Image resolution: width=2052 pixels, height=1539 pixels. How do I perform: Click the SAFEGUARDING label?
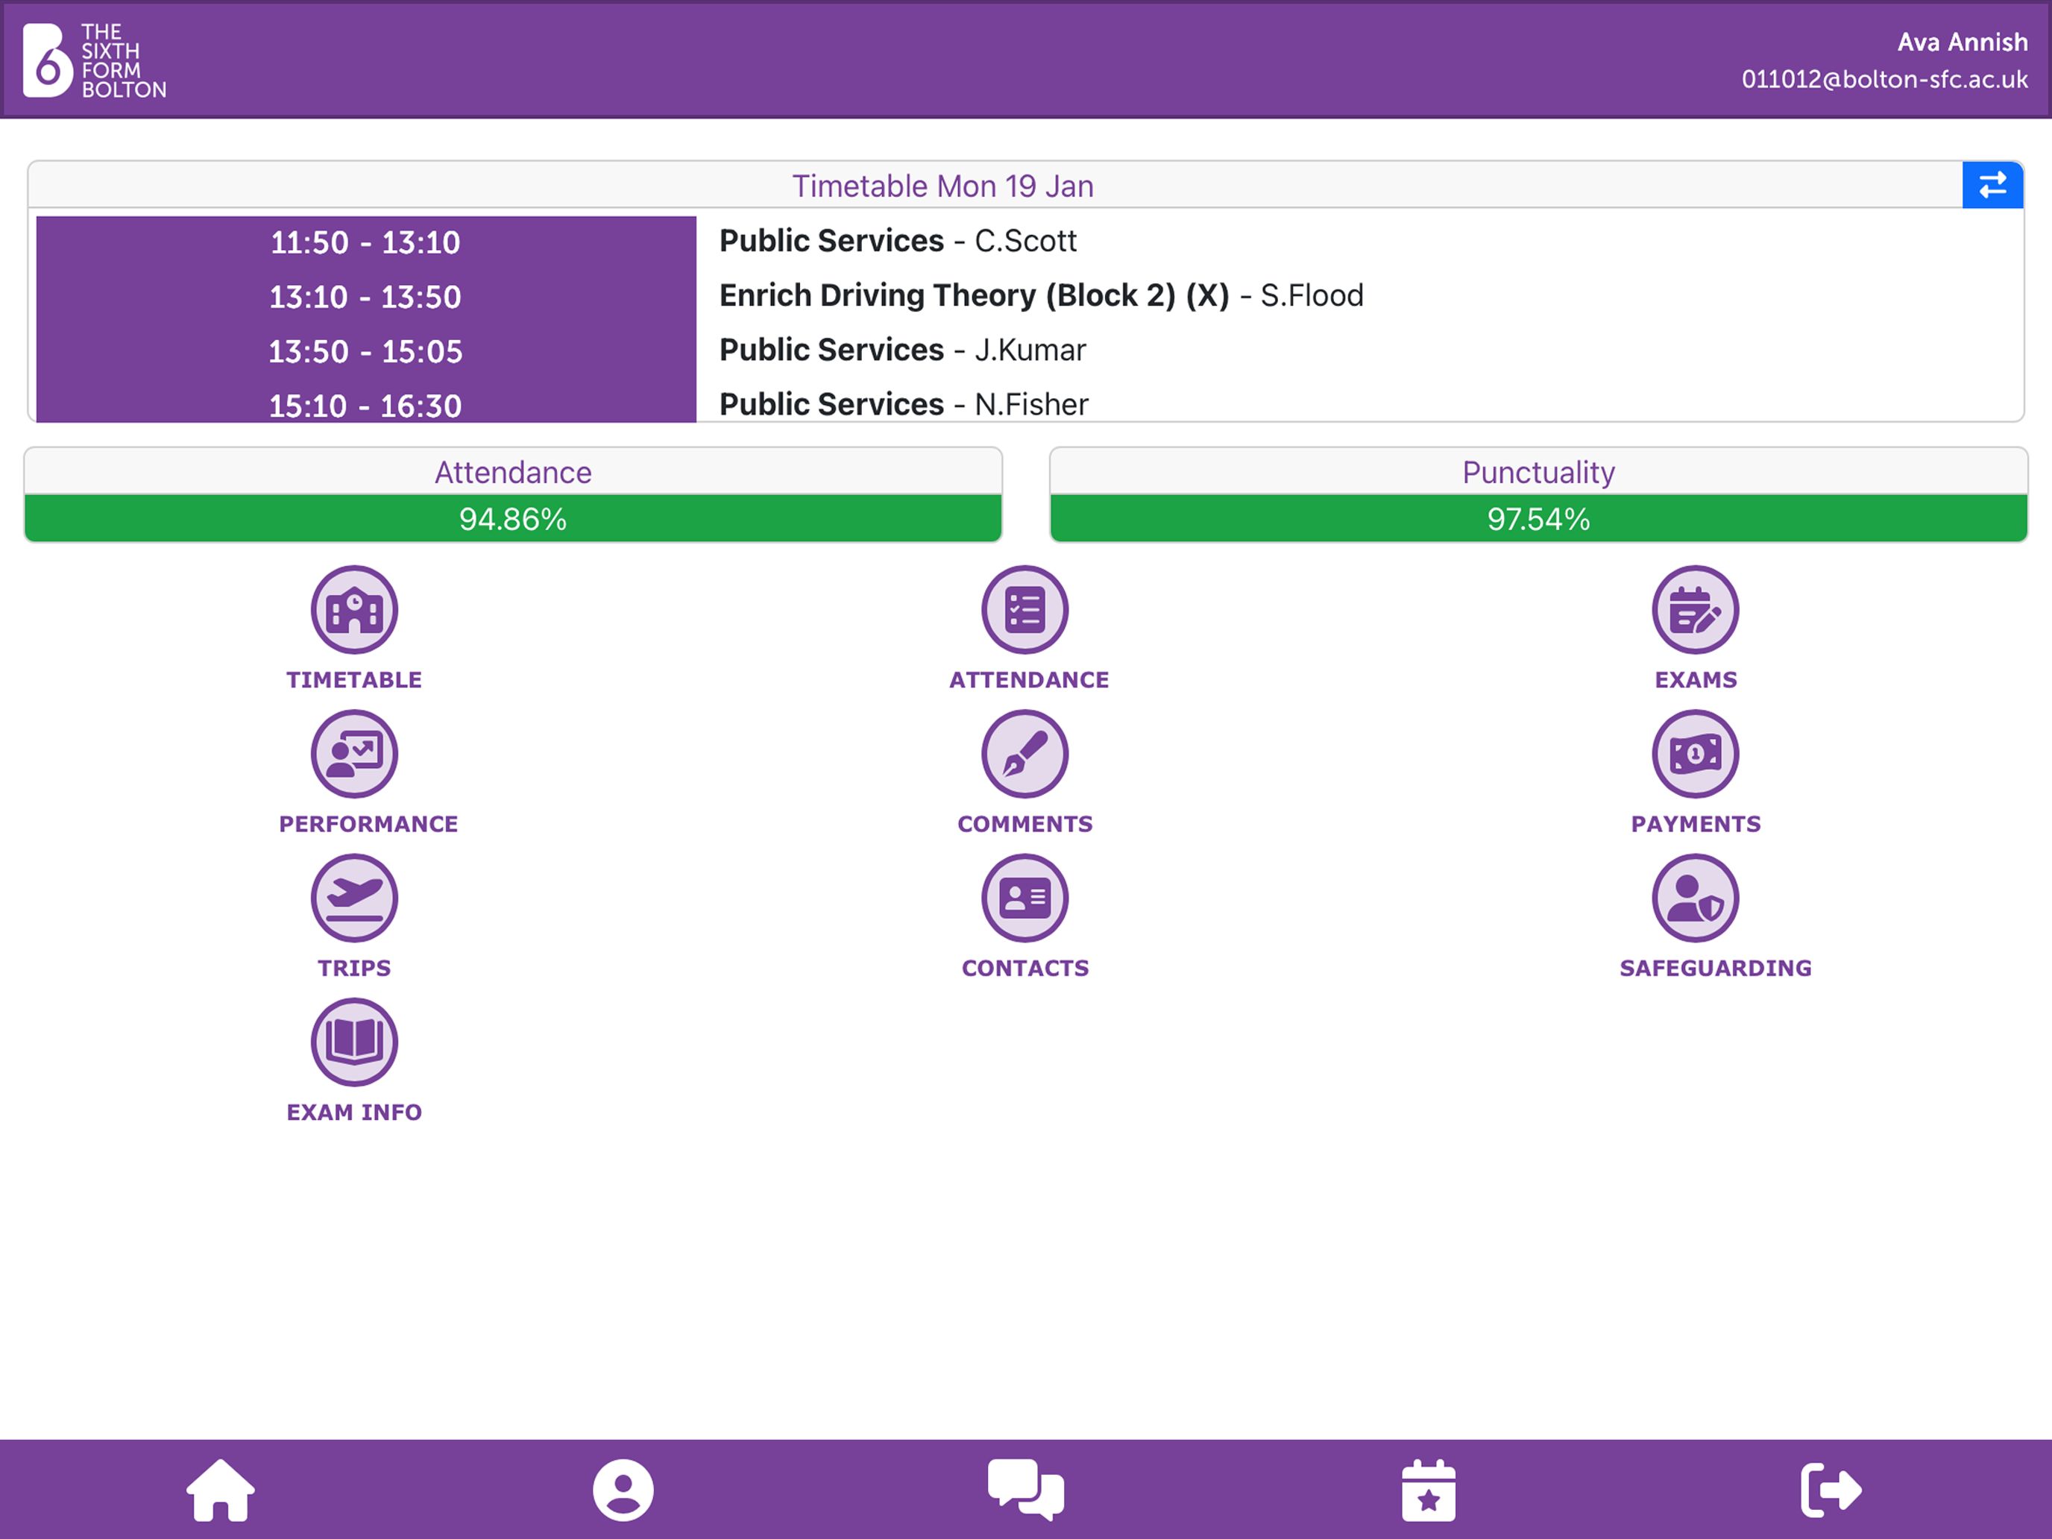pos(1715,968)
